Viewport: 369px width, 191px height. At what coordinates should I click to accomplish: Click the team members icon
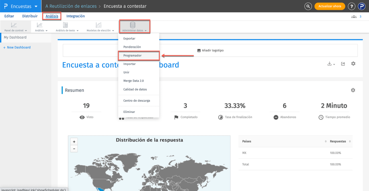coord(354,17)
